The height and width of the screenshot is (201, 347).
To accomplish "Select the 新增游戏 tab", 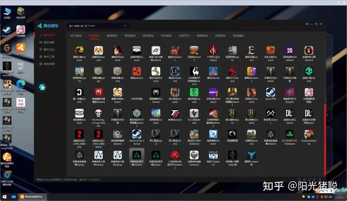I will (x=94, y=35).
